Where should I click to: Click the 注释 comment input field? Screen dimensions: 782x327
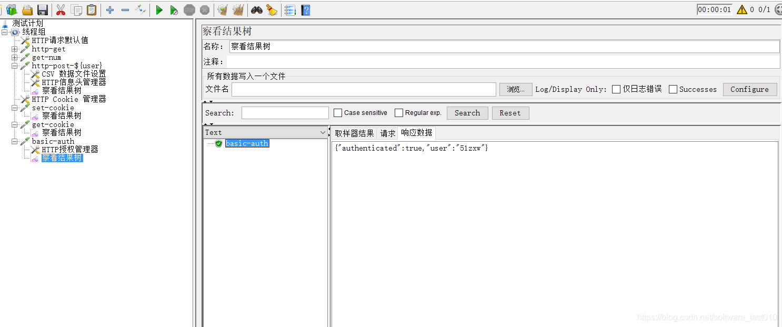tap(503, 62)
